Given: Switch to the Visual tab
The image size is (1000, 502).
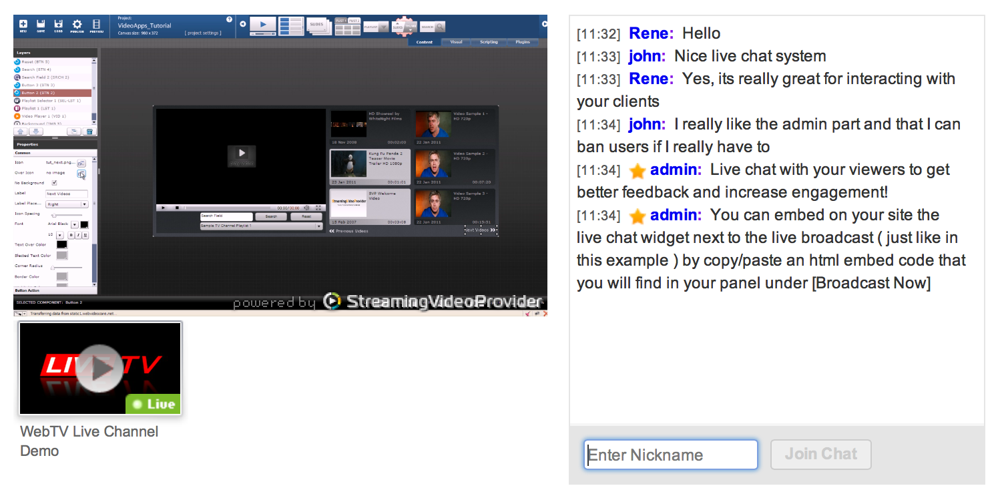Looking at the screenshot, I should (x=456, y=42).
